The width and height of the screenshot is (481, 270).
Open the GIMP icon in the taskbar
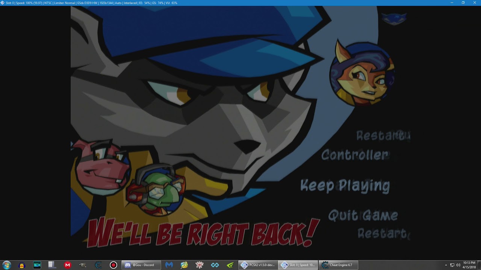click(x=83, y=265)
